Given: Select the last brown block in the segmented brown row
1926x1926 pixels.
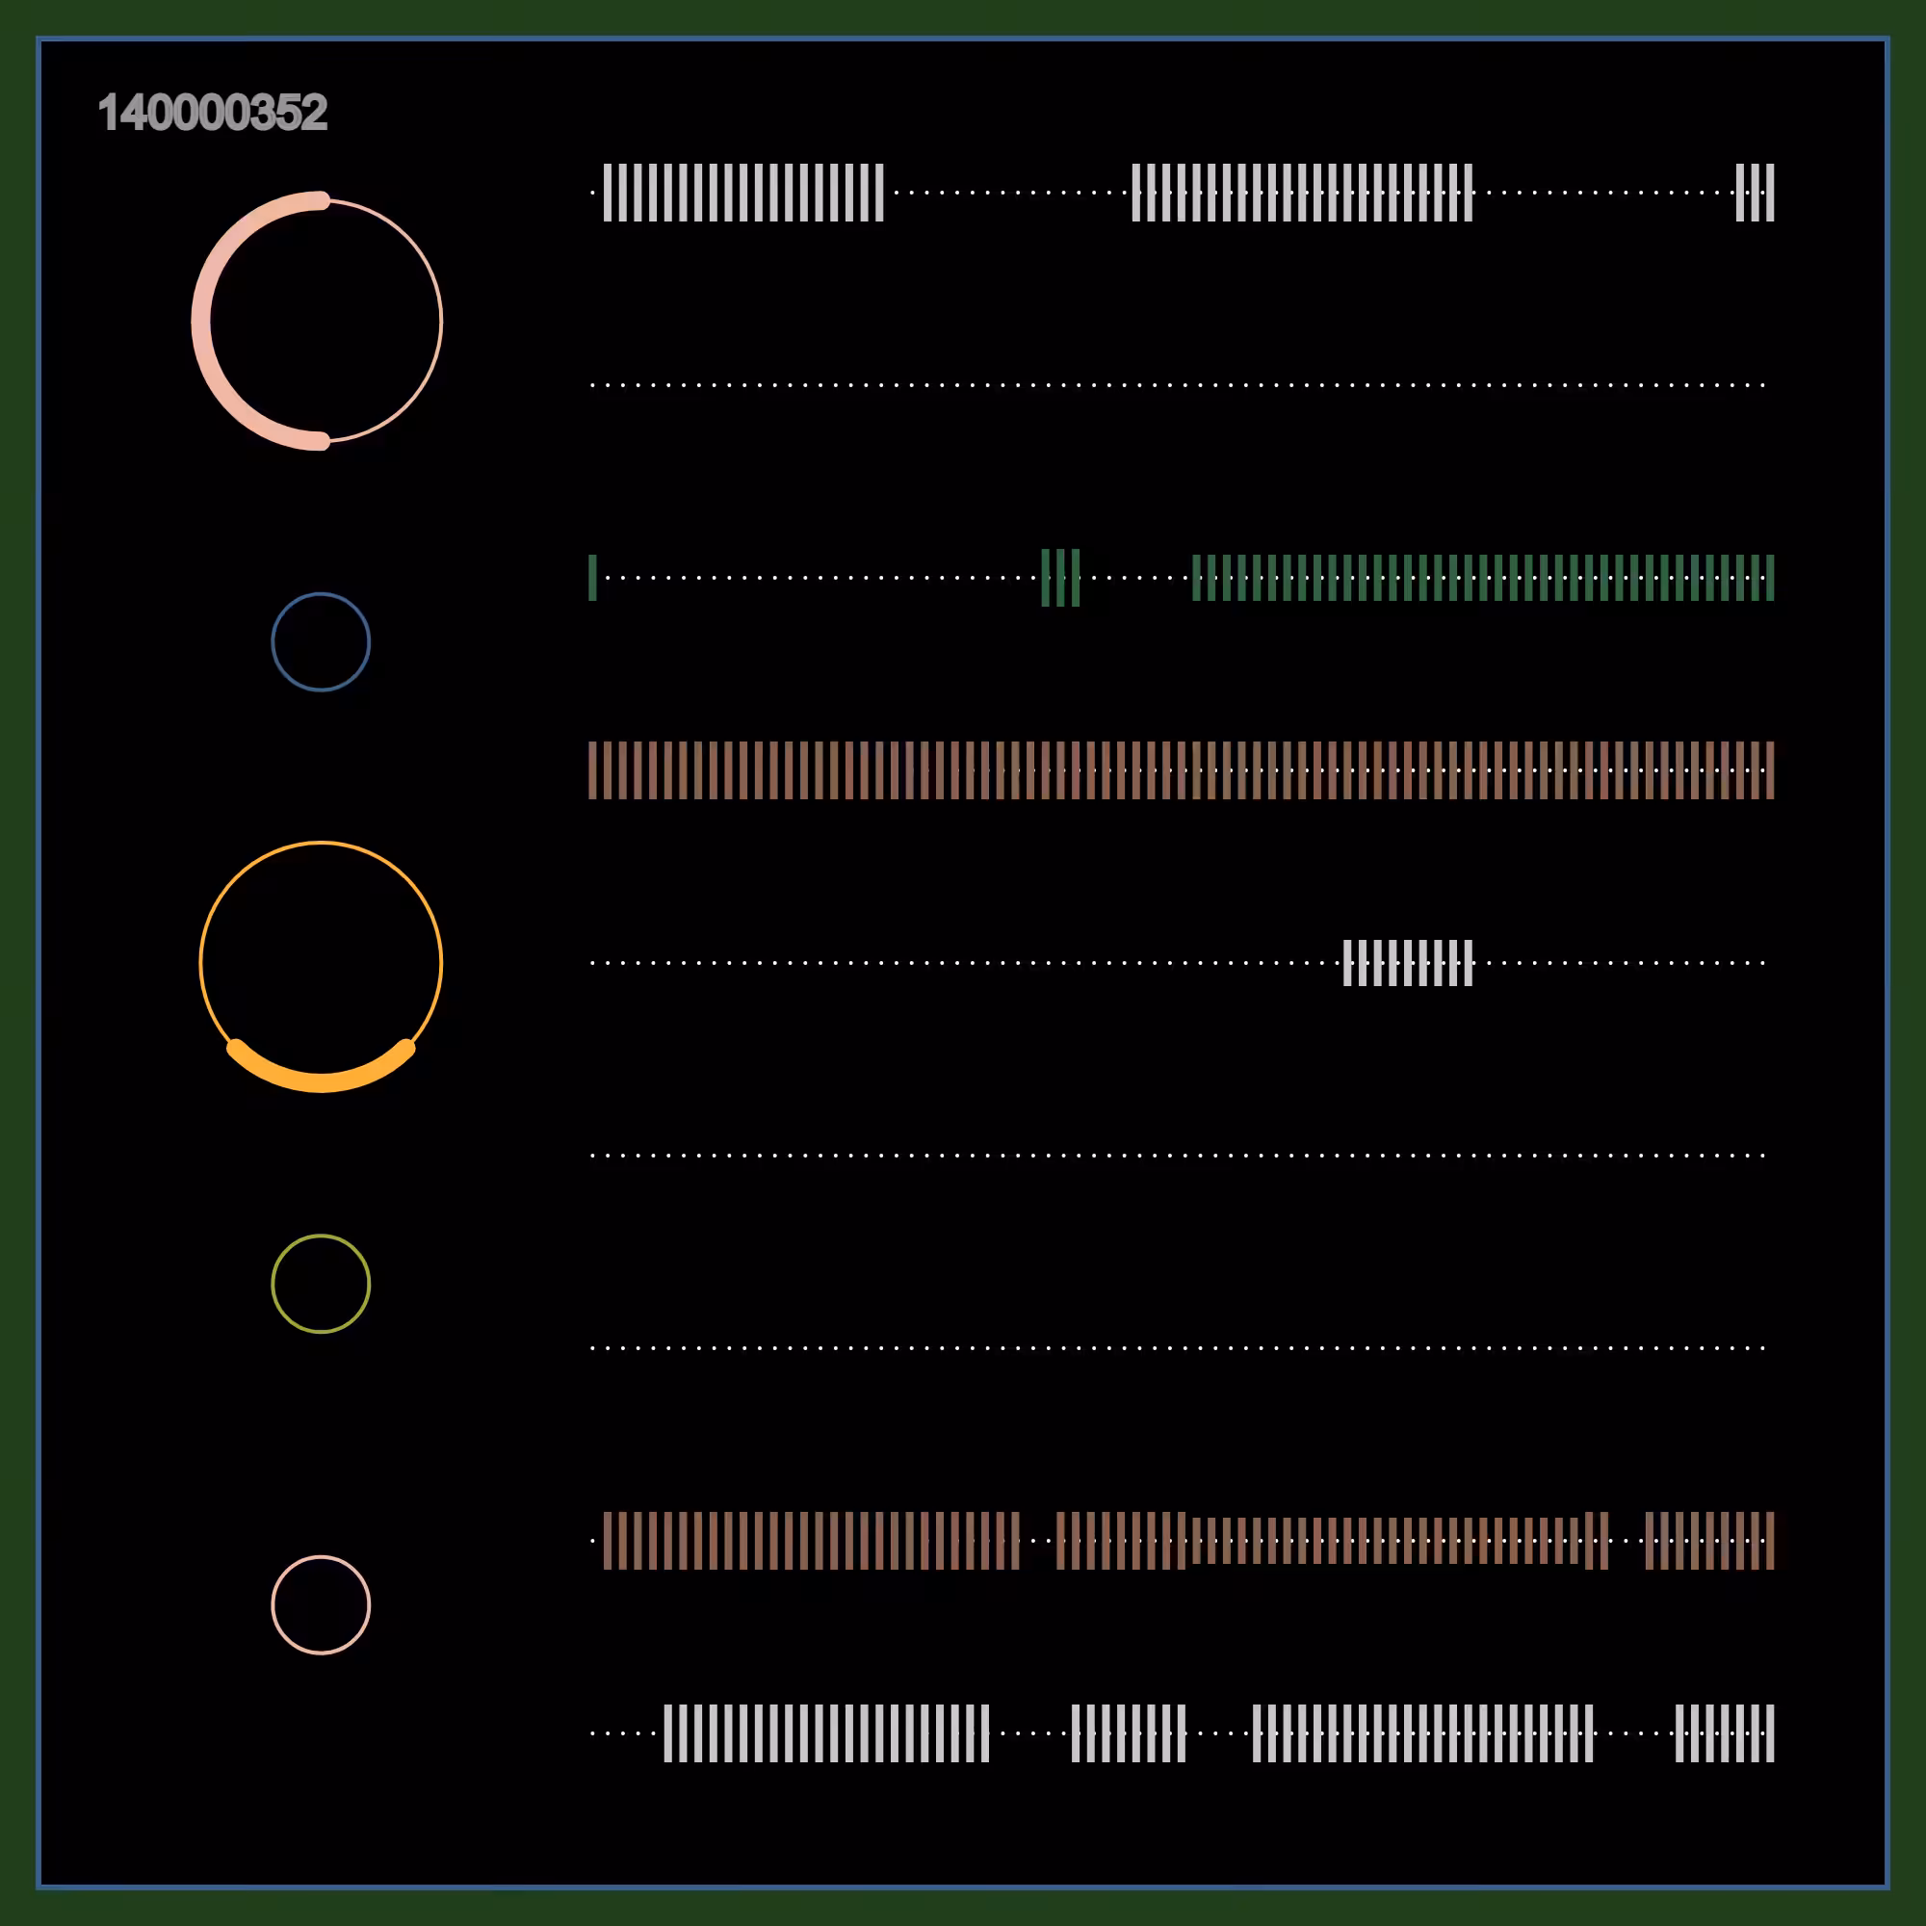Looking at the screenshot, I should tap(1709, 1541).
